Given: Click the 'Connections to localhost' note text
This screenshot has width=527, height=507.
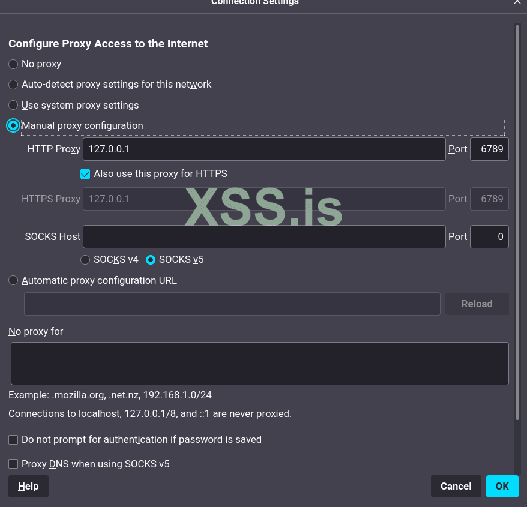Looking at the screenshot, I should (150, 413).
